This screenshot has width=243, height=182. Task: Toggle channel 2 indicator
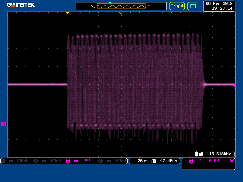coord(36,161)
